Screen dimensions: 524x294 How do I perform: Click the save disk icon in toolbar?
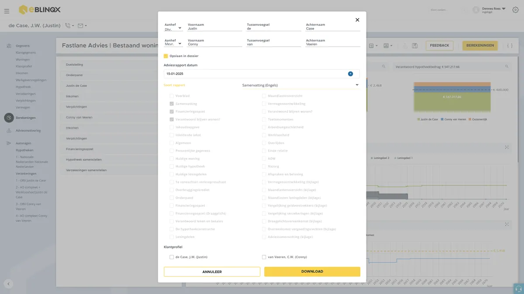pos(415,46)
